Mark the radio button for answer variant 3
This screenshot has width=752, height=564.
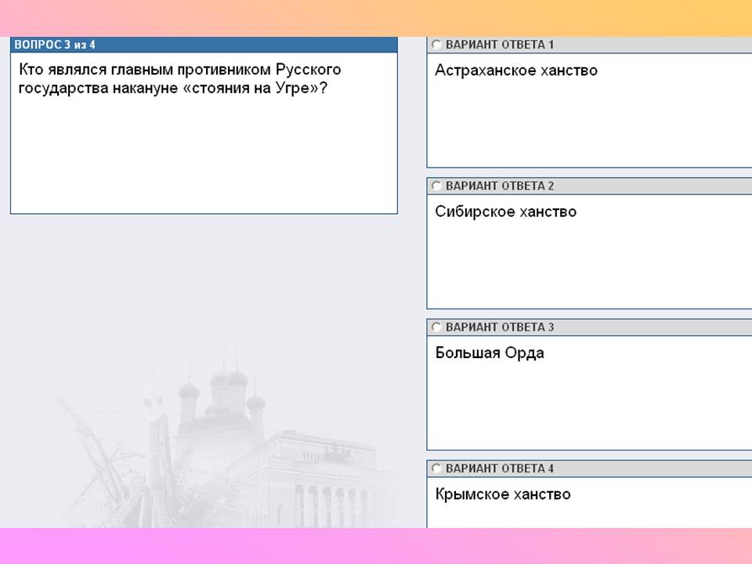tap(436, 327)
